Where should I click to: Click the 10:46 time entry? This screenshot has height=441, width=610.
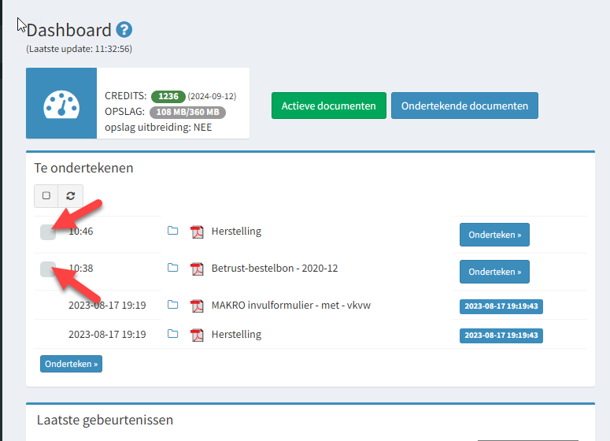click(x=81, y=232)
